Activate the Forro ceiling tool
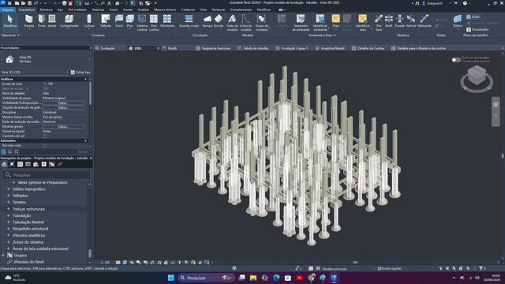Screen dimensions: 505x284 point(119,21)
